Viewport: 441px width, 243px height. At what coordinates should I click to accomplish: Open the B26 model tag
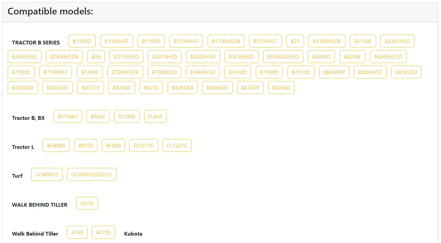click(96, 57)
